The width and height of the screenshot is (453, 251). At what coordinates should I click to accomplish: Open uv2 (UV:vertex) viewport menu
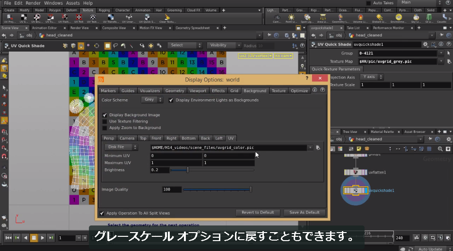pos(255,56)
